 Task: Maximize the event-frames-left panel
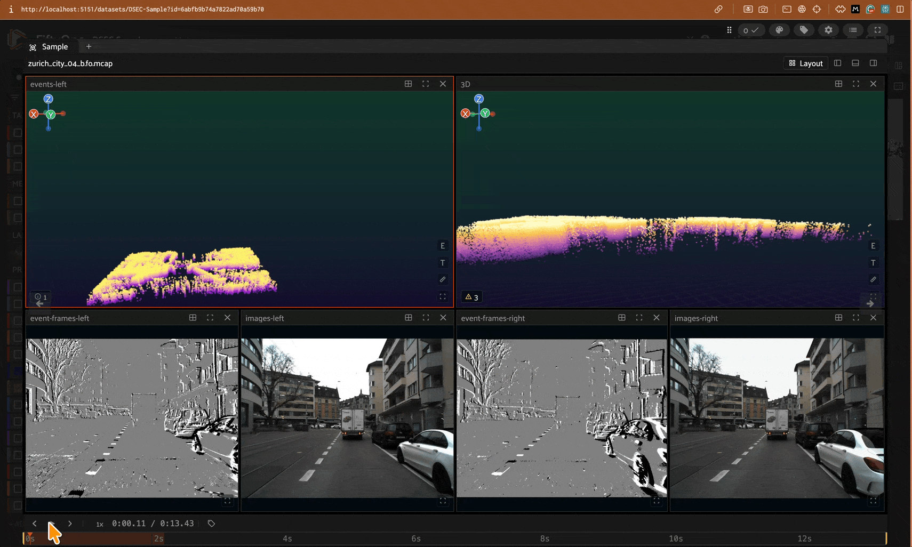(x=210, y=318)
